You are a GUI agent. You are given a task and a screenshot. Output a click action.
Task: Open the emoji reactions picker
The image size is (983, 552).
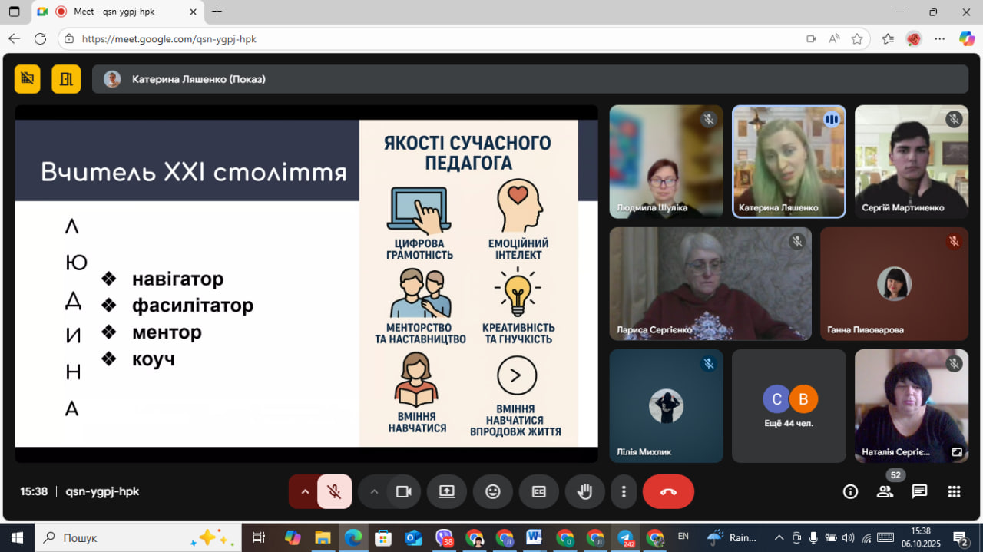pyautogui.click(x=493, y=492)
